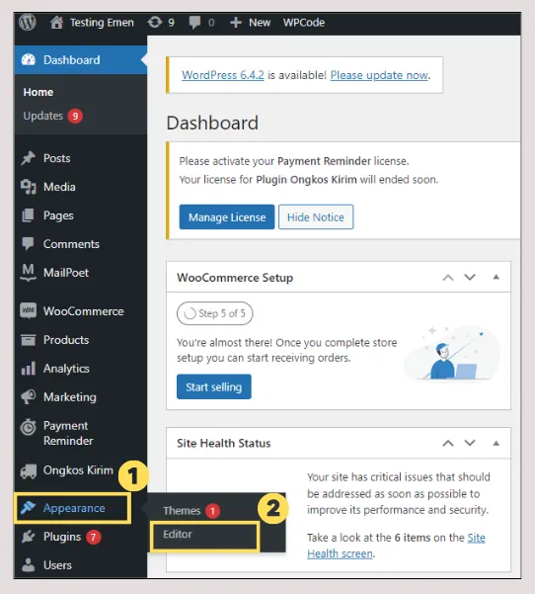Image resolution: width=535 pixels, height=594 pixels.
Task: Select Themes in Appearance flyout
Action: [x=182, y=510]
